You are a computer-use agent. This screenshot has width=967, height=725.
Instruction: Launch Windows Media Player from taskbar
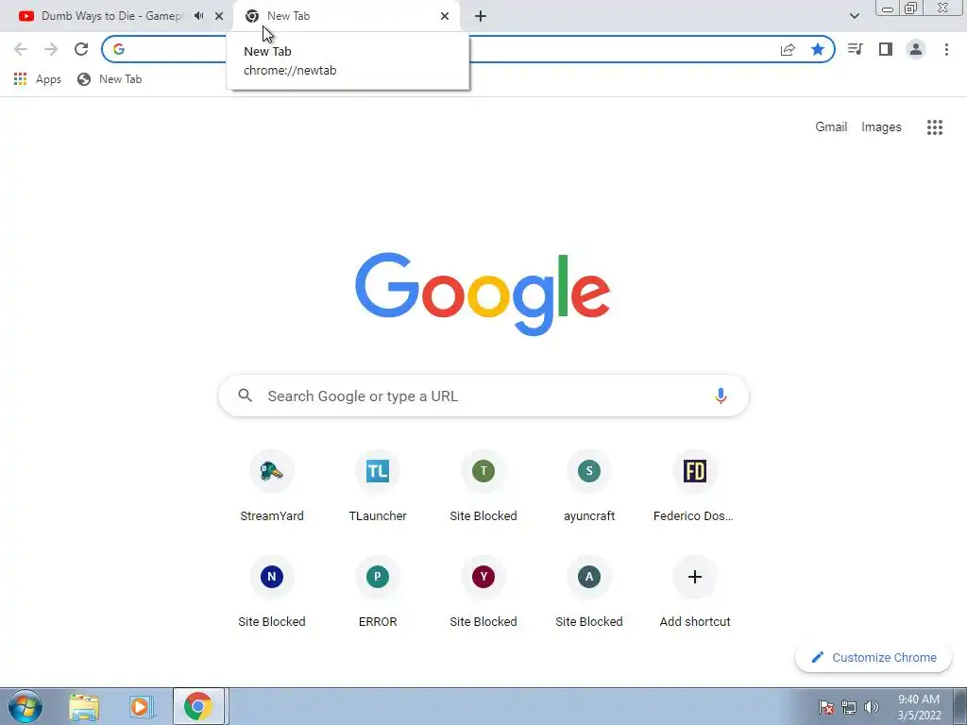click(141, 706)
